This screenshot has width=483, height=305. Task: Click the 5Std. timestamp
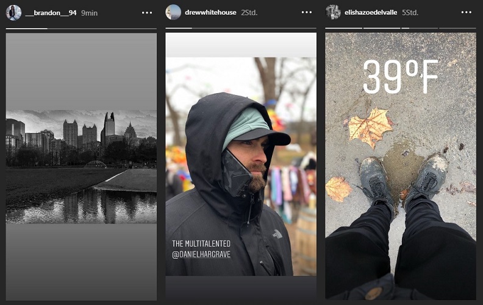(x=410, y=13)
